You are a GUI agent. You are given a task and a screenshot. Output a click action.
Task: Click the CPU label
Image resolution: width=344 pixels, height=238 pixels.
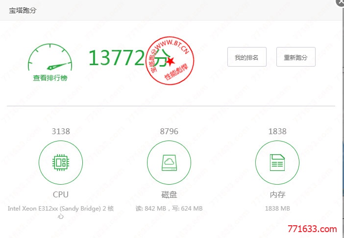(61, 194)
